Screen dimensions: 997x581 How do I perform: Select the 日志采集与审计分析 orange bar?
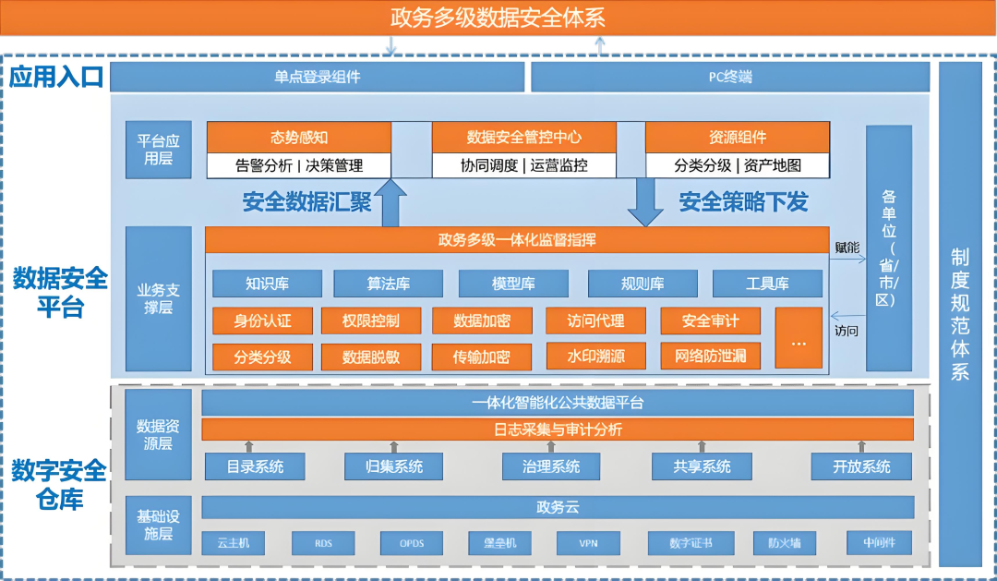pos(558,430)
